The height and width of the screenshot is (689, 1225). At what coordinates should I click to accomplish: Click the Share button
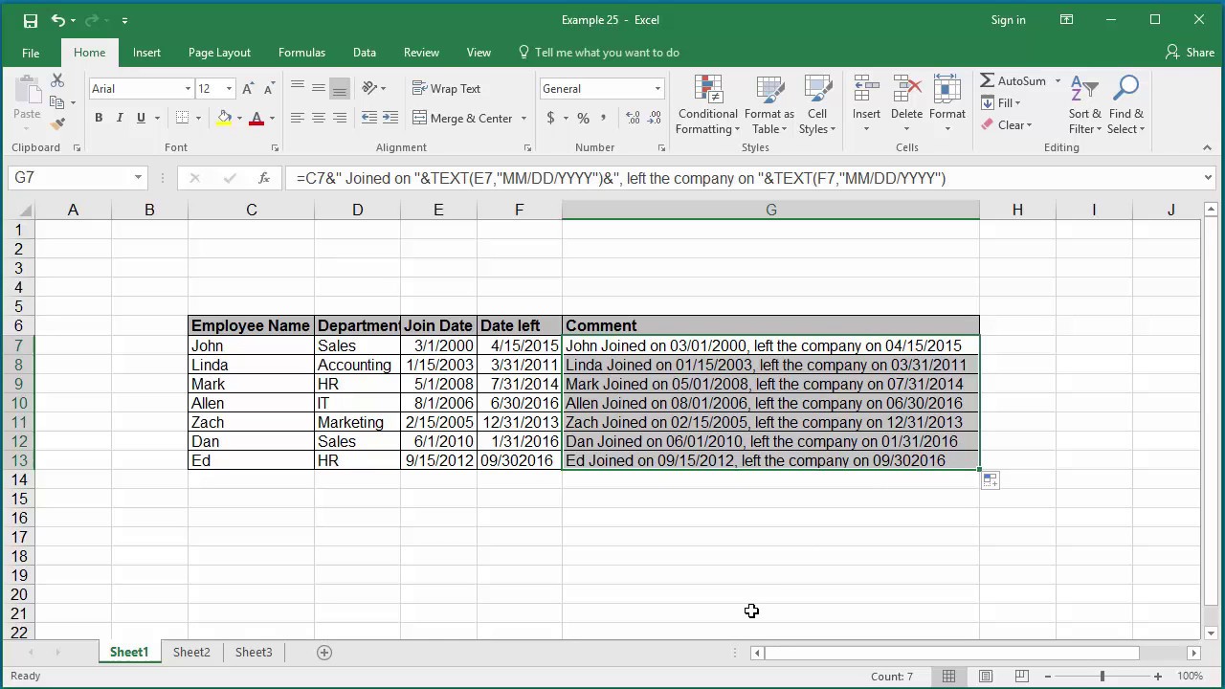tap(1190, 53)
